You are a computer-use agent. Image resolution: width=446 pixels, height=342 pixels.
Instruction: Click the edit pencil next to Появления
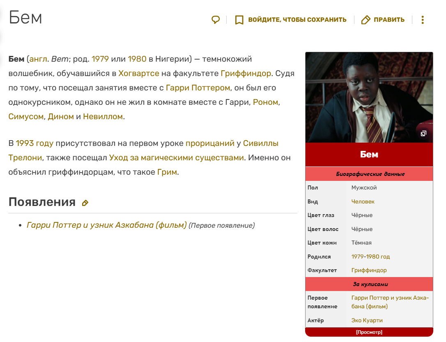click(x=85, y=203)
